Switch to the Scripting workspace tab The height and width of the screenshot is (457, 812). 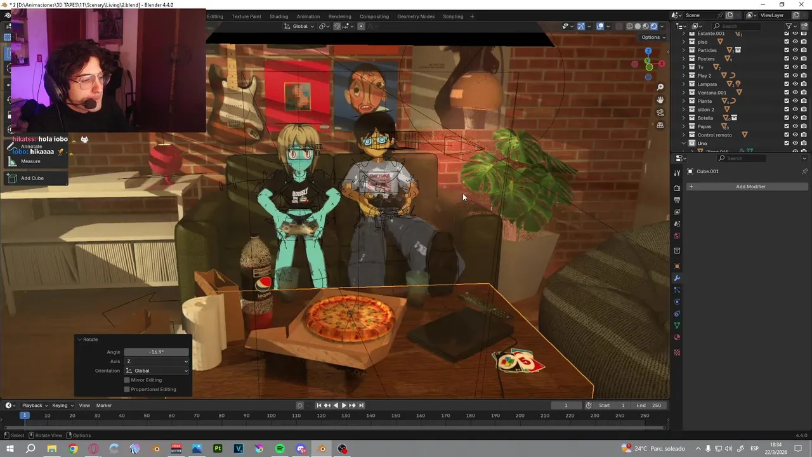point(453,17)
